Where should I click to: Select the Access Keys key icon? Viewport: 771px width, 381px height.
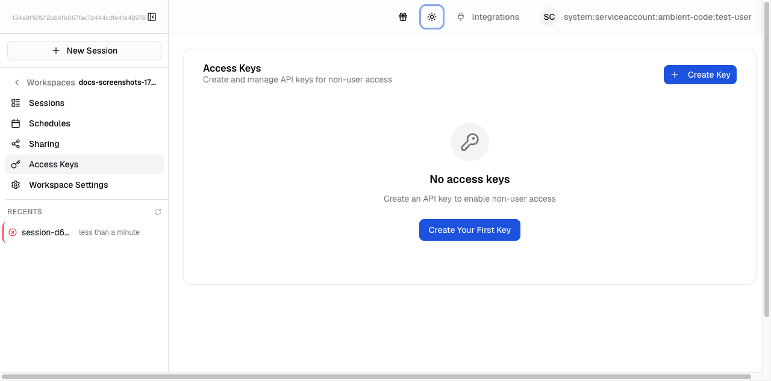(x=16, y=164)
